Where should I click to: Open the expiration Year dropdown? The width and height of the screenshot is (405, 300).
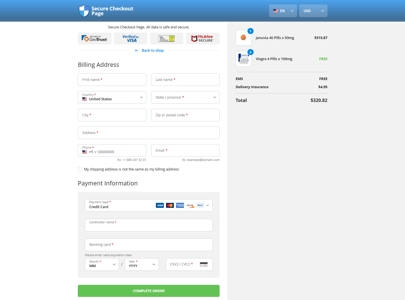pyautogui.click(x=142, y=264)
